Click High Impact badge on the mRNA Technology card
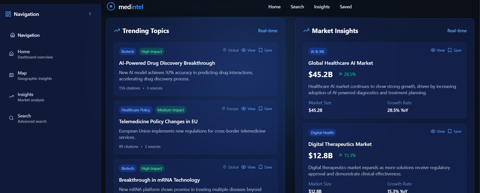Image resolution: width=480 pixels, height=193 pixels. (x=152, y=168)
